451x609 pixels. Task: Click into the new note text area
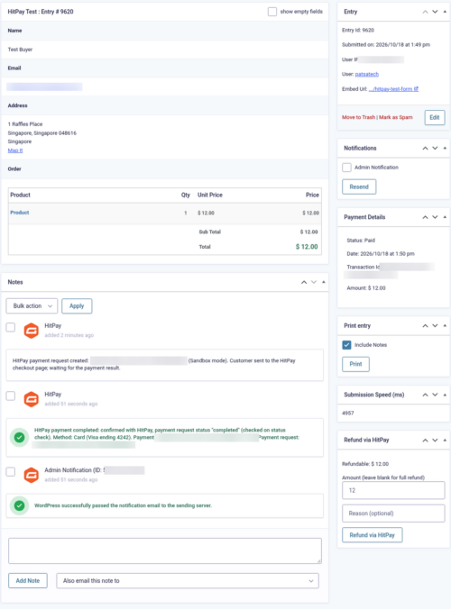(x=165, y=550)
